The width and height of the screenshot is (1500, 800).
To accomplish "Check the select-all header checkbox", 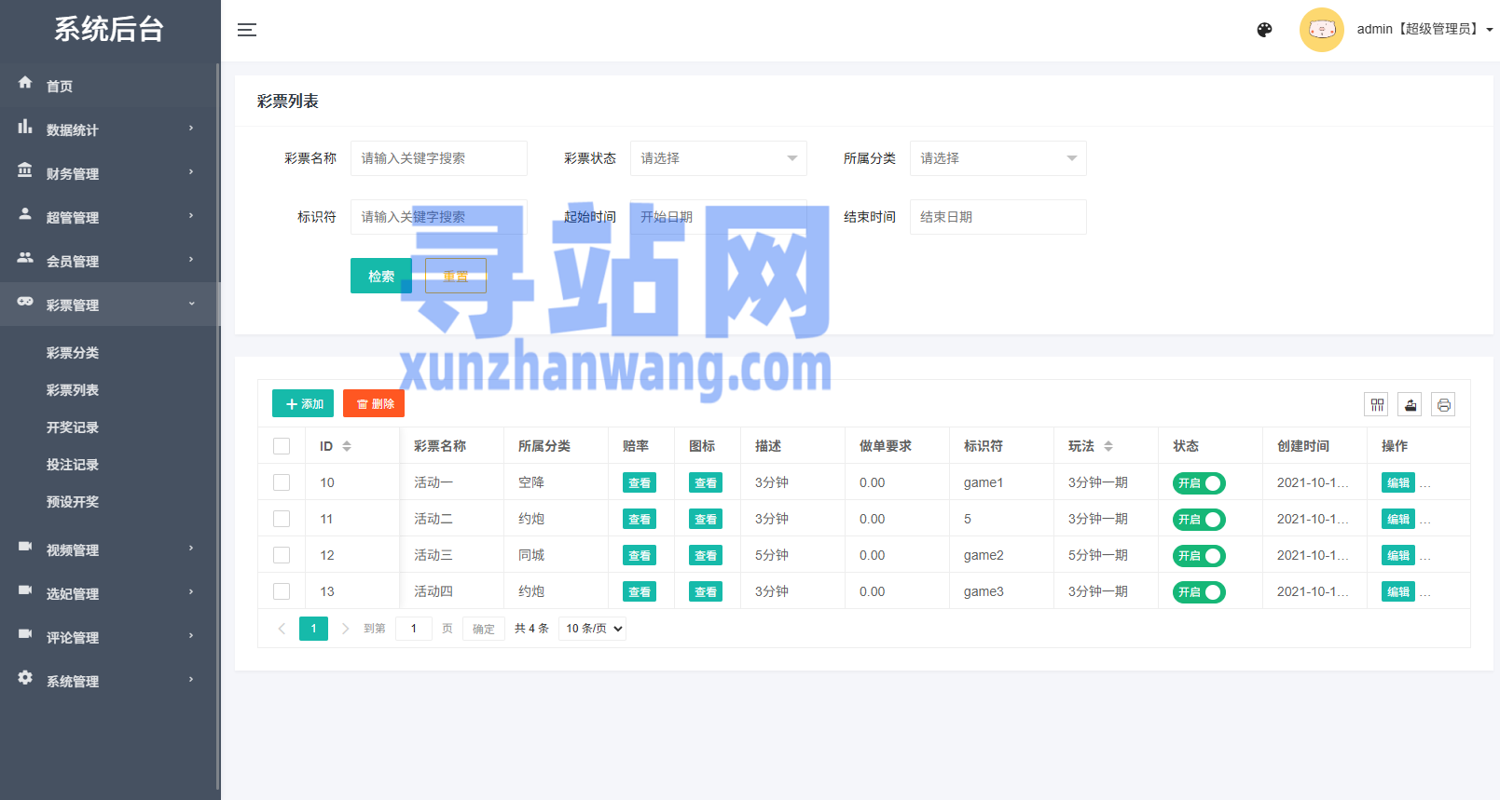I will pyautogui.click(x=282, y=446).
